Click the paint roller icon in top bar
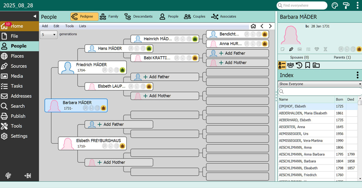This screenshot has height=188, width=362. 346,5
